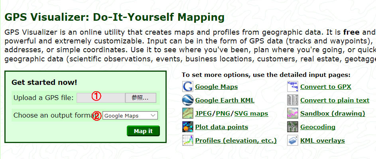Click the file browse button 参照...

coord(140,98)
